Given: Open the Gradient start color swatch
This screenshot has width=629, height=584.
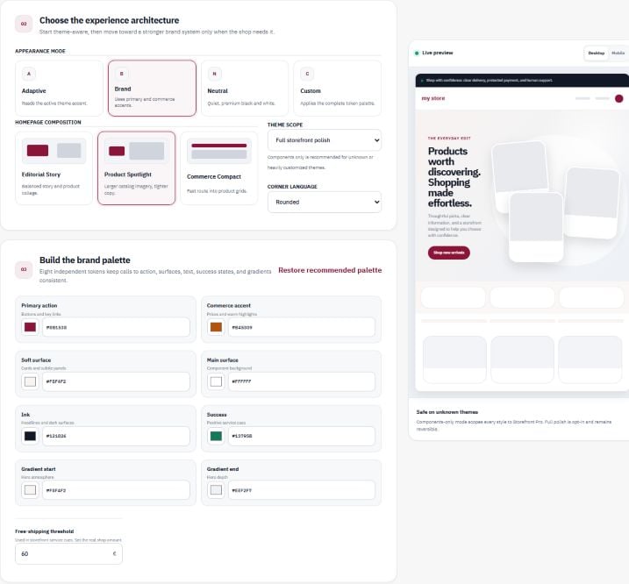Looking at the screenshot, I should point(30,490).
